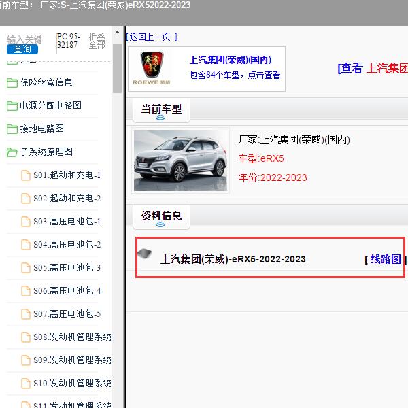Click document icon for S08.发动机管理系统

click(x=26, y=337)
